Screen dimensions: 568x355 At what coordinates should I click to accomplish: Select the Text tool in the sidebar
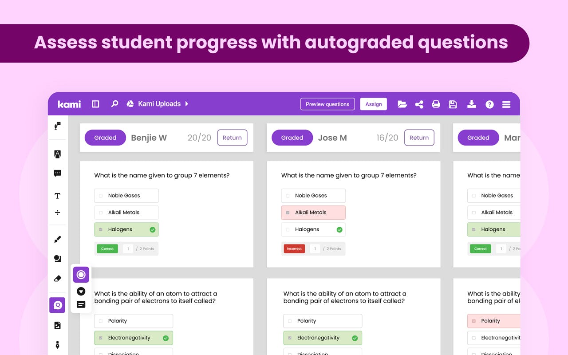(57, 195)
